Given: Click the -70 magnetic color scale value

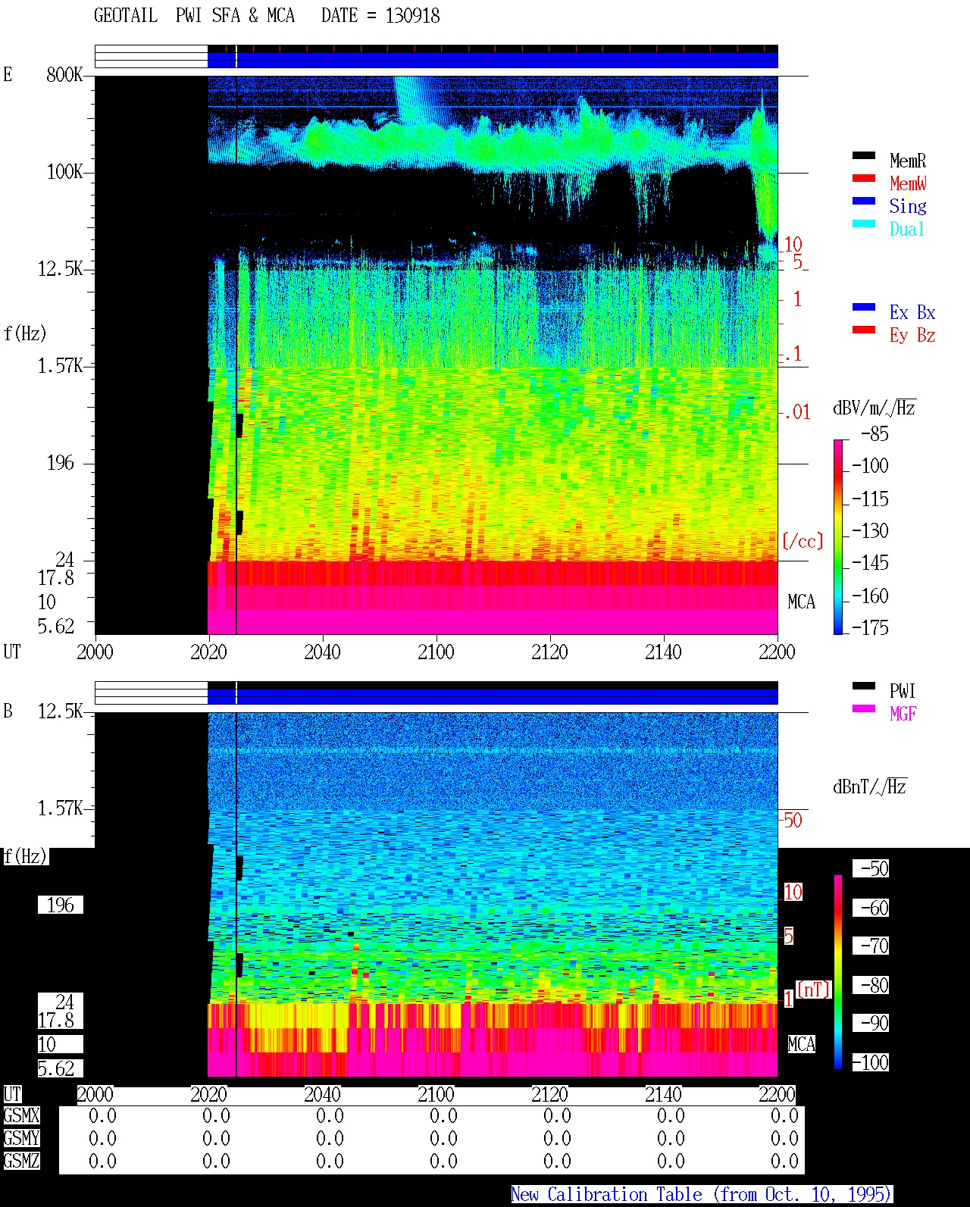Looking at the screenshot, I should click(871, 946).
